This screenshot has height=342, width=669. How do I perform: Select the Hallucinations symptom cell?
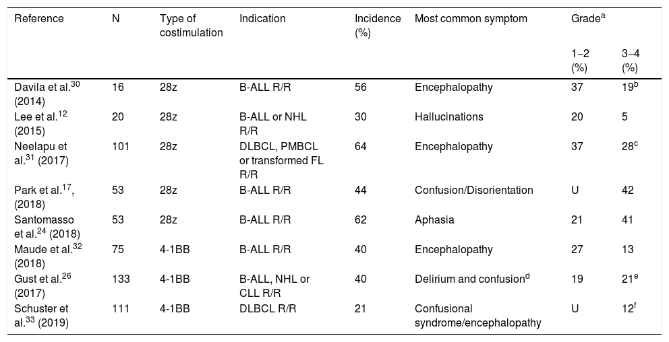click(449, 116)
